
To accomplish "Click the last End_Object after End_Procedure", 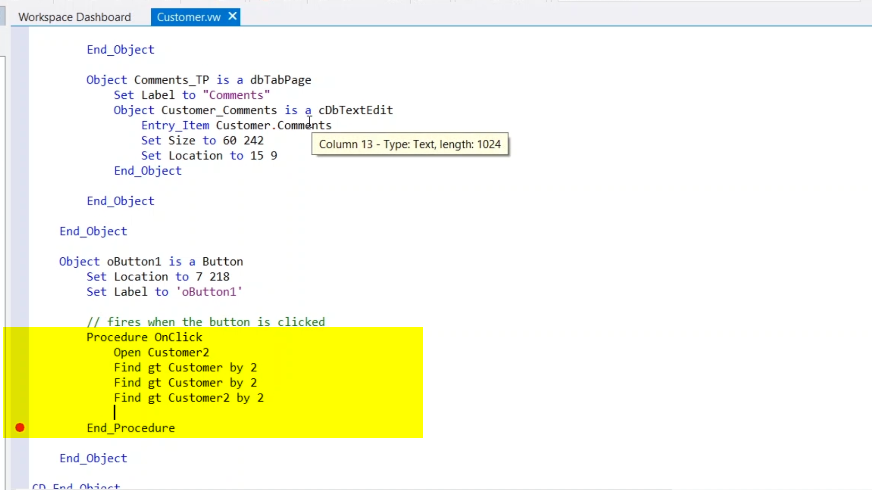I will [93, 458].
